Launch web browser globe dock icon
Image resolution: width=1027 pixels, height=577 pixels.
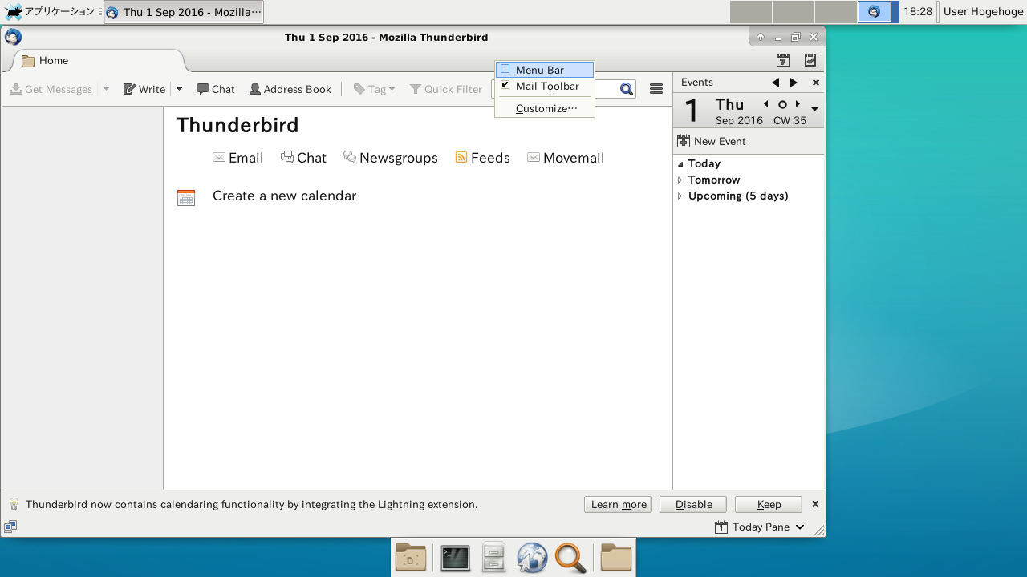coord(532,558)
